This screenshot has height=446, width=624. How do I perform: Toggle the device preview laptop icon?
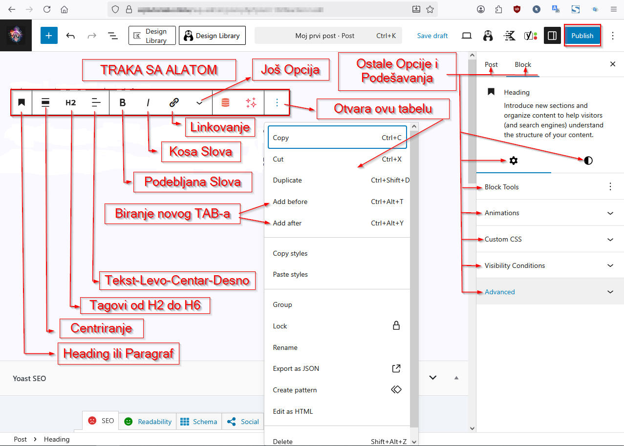(467, 36)
